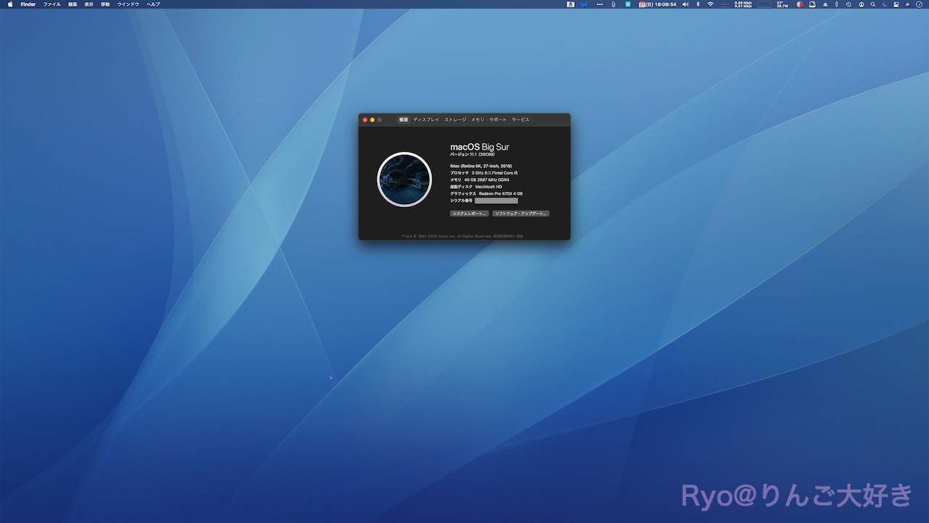Click the Spotlight search magnifier icon
This screenshot has width=929, height=523.
(872, 4)
